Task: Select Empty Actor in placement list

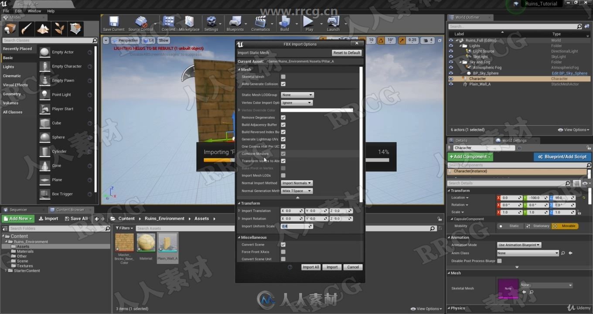Action: click(x=66, y=52)
